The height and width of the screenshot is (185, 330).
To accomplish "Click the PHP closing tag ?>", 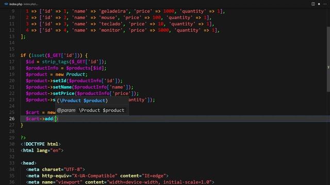I will (x=23, y=138).
